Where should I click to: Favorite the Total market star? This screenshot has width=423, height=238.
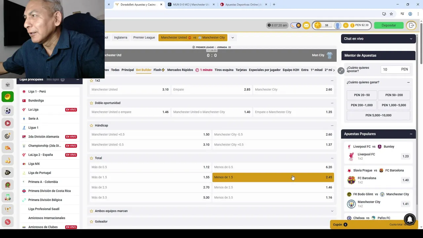[92, 158]
